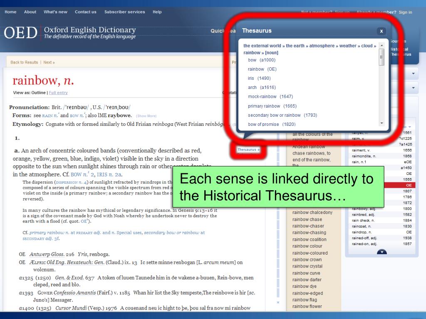Select 'raincoat, n.' in entry list
This screenshot has height=319, width=426.
(x=382, y=226)
